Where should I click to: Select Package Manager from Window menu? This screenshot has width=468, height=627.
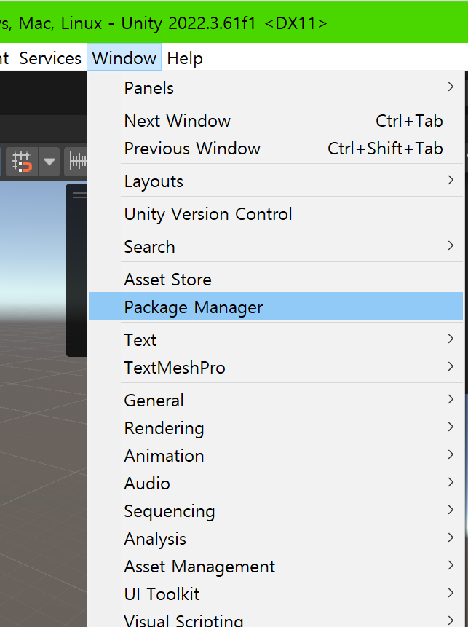[276, 307]
